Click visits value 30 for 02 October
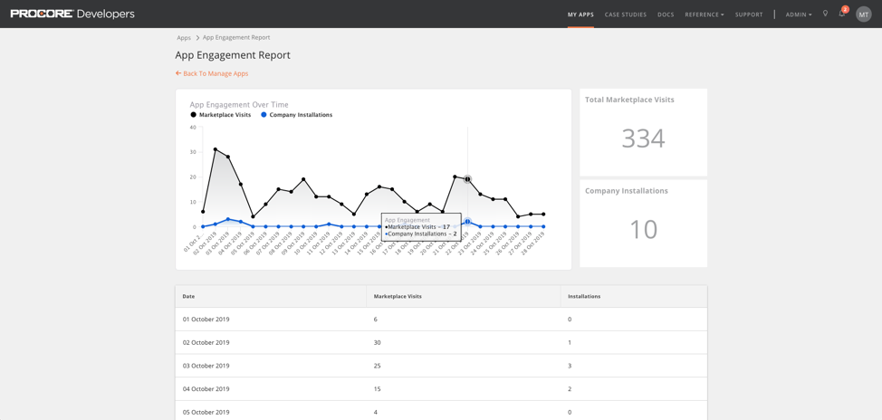 coord(377,342)
